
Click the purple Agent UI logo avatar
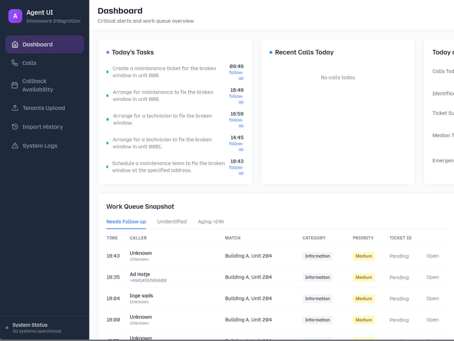[x=15, y=16]
